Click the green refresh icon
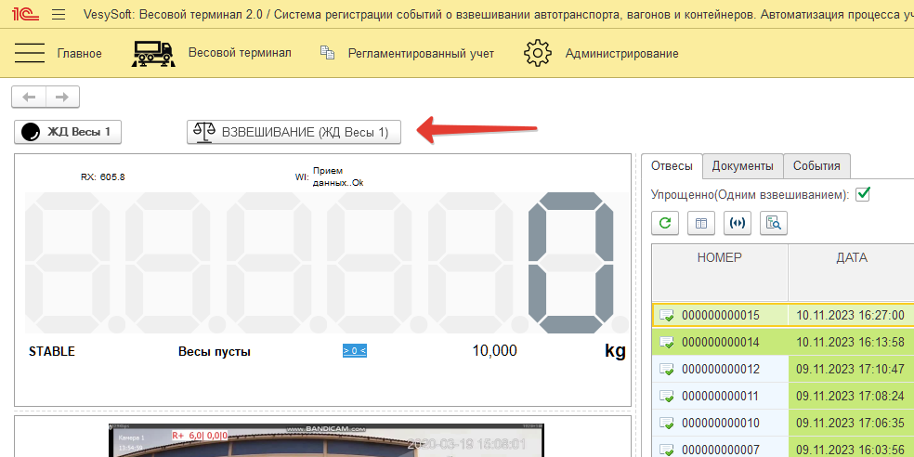The image size is (914, 457). (x=664, y=222)
